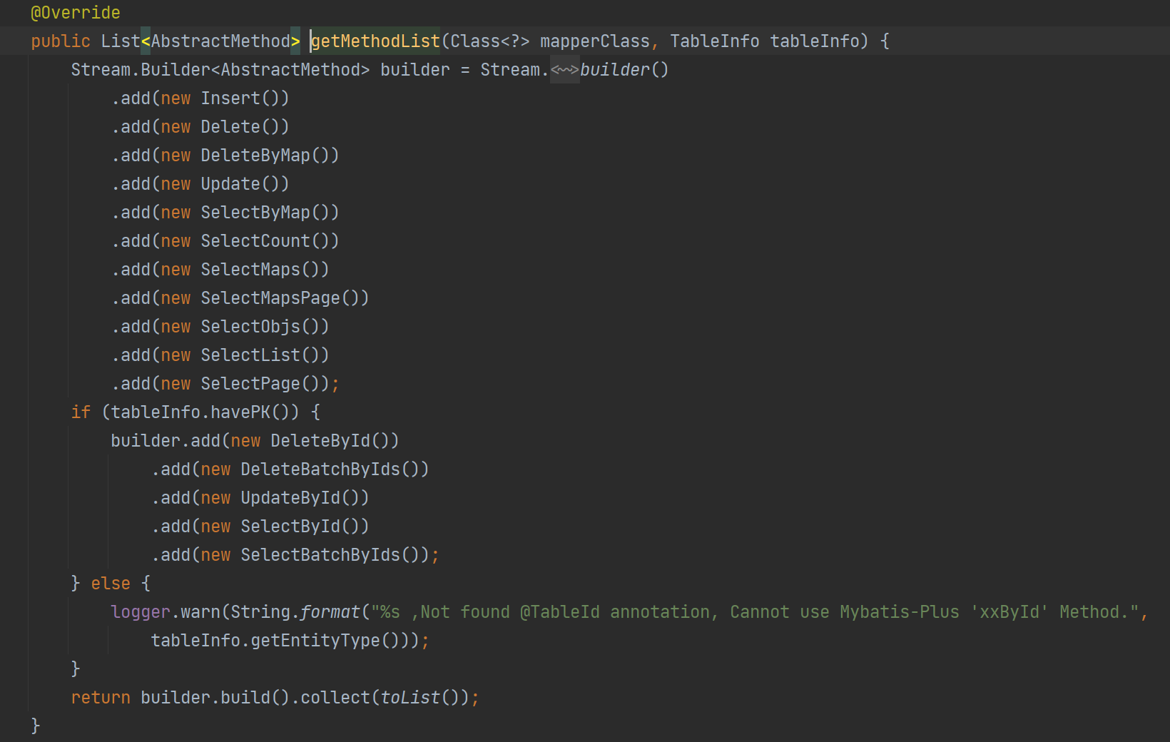Click the logger field reference

pos(141,612)
